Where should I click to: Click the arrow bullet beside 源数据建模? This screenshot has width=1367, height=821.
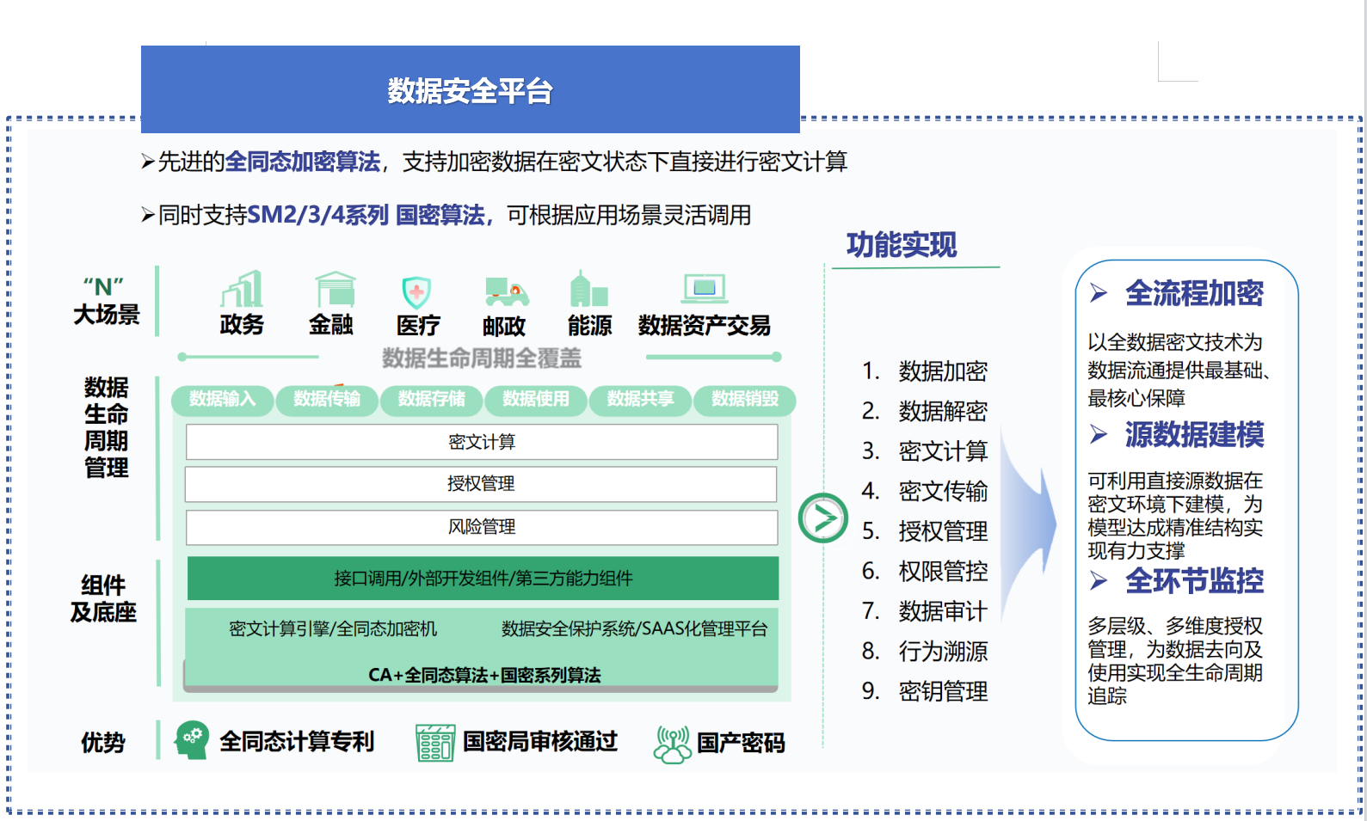[1099, 434]
